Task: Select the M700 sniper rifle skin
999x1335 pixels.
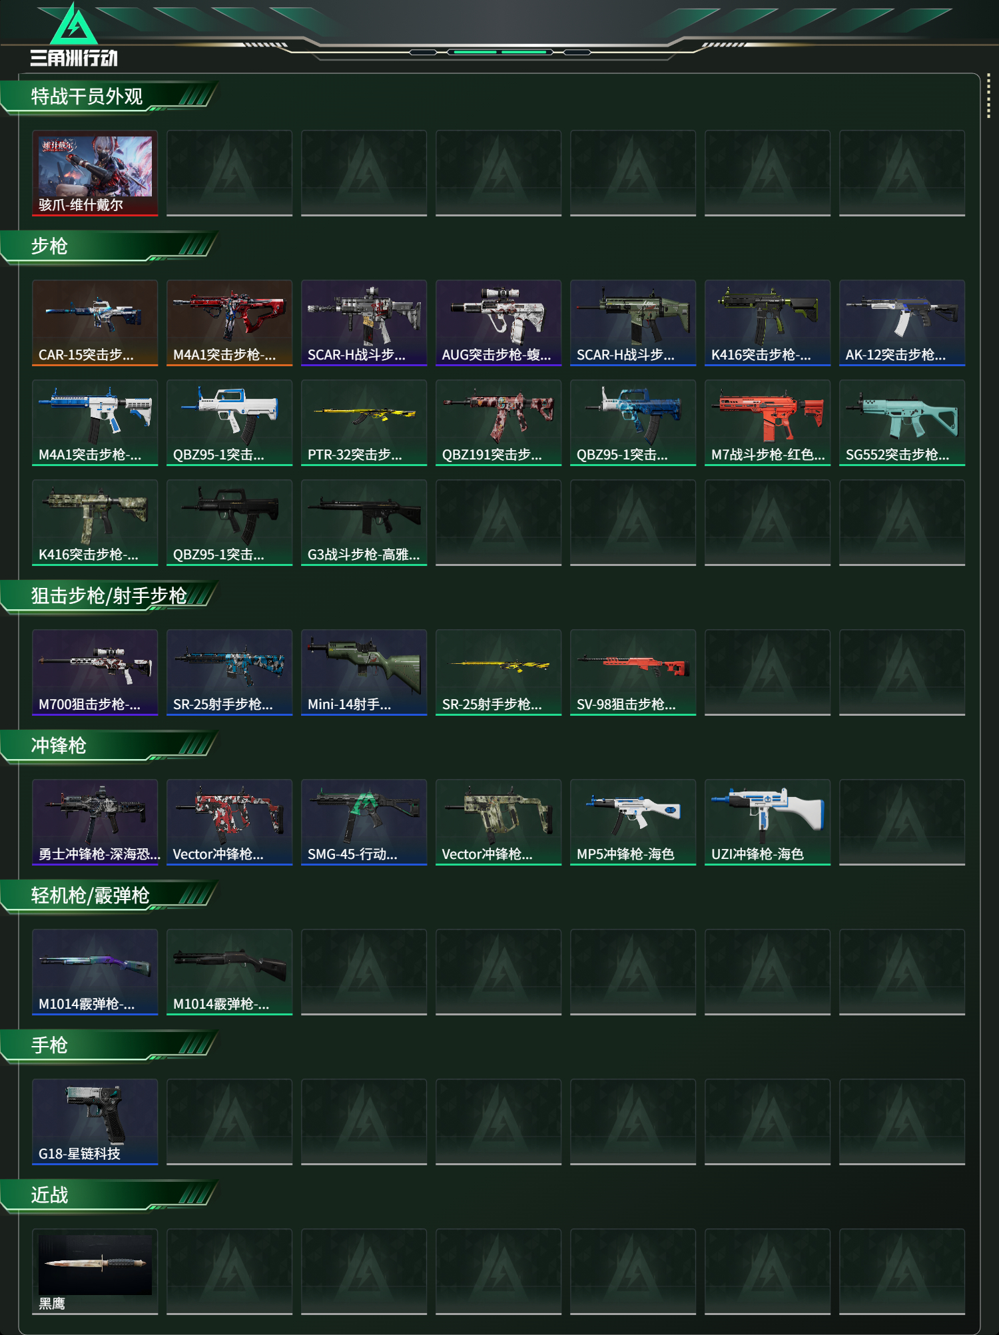Action: pos(95,672)
